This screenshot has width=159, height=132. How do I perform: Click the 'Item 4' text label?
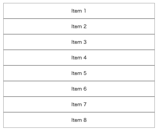pos(79,58)
